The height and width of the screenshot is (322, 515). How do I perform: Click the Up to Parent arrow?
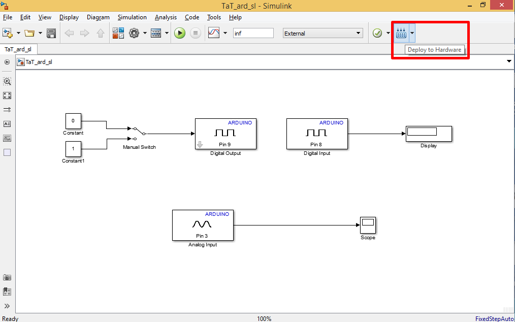pyautogui.click(x=100, y=33)
